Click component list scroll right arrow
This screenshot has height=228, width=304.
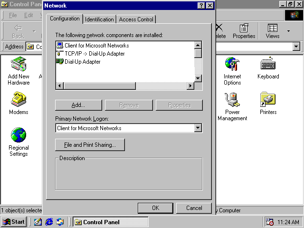point(190,85)
